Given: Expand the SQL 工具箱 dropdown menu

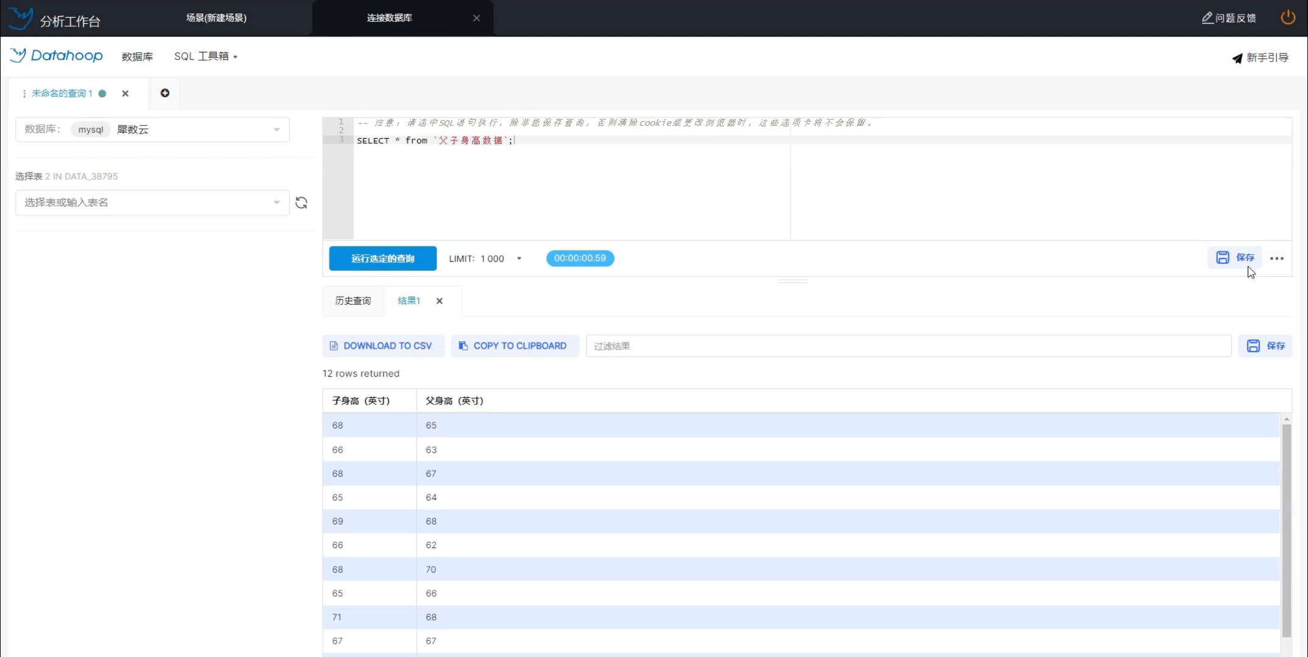Looking at the screenshot, I should [x=206, y=57].
